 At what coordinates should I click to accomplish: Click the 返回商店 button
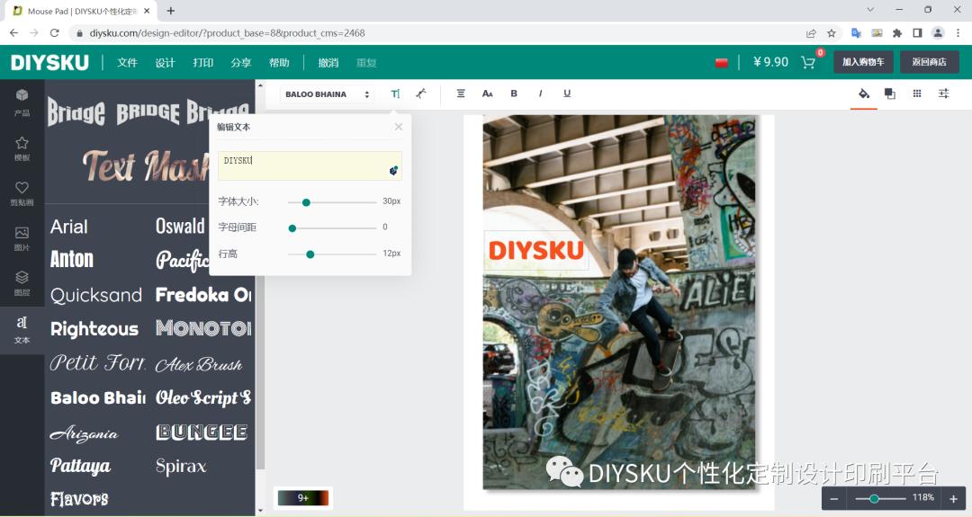[929, 62]
